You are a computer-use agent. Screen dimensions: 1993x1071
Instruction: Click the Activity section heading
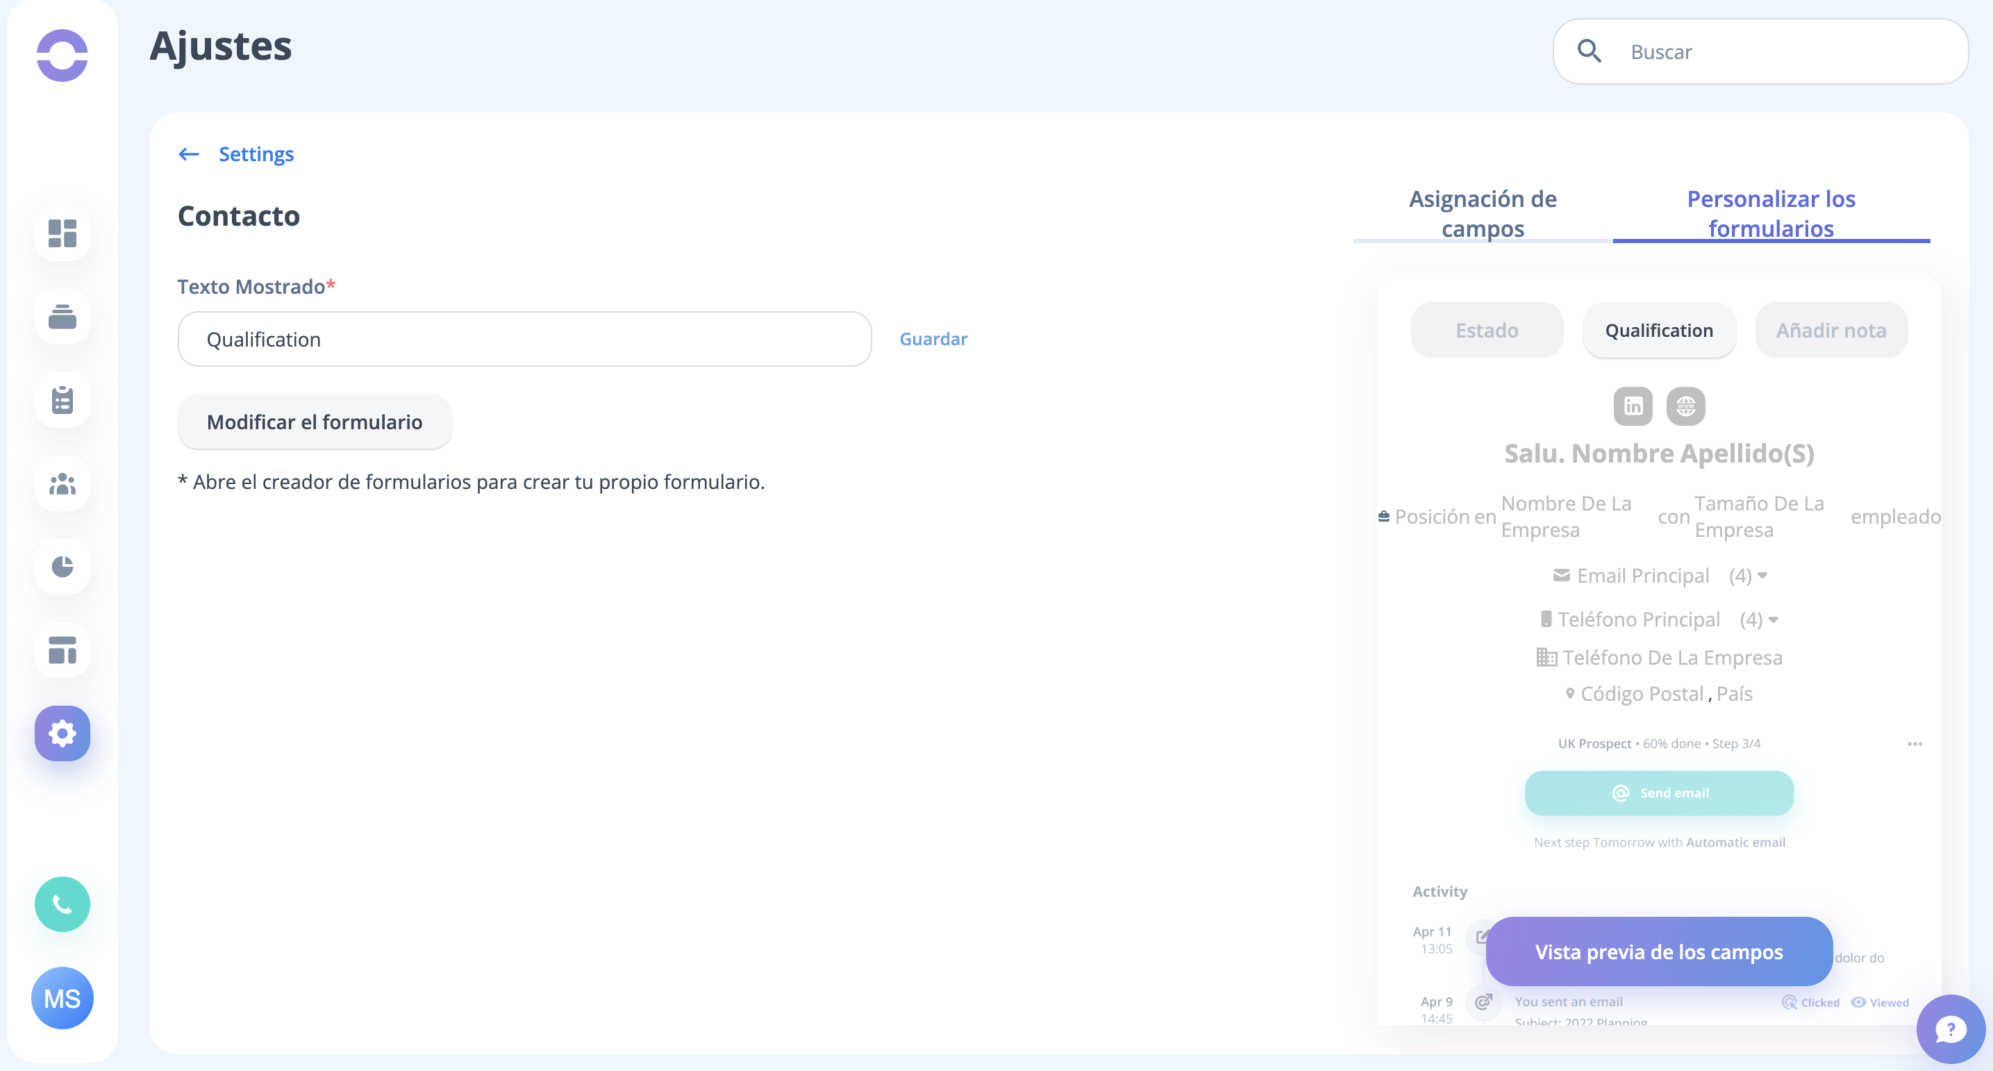point(1440,892)
